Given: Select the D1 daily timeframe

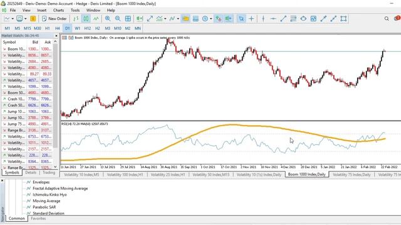Looking at the screenshot, I should click(67, 28).
